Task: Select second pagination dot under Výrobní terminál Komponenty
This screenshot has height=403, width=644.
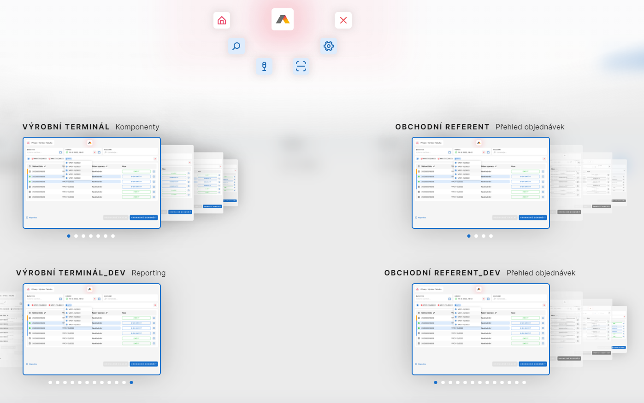Action: 76,236
